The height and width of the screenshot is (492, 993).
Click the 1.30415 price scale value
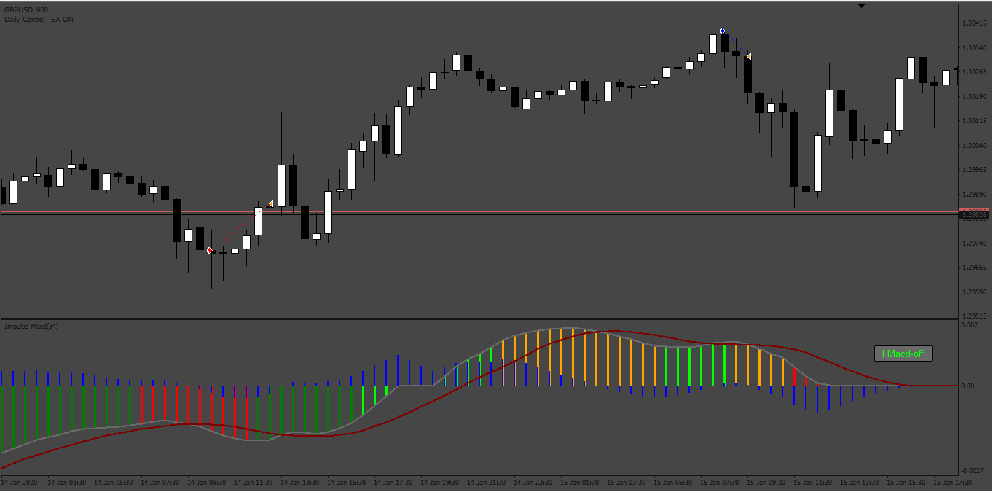[974, 23]
